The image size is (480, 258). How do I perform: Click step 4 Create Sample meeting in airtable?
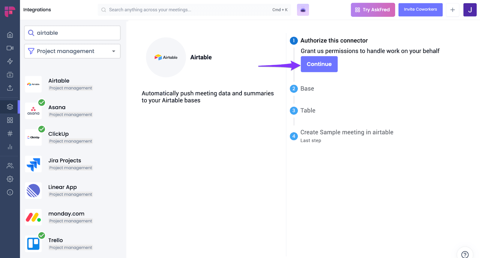tap(347, 132)
